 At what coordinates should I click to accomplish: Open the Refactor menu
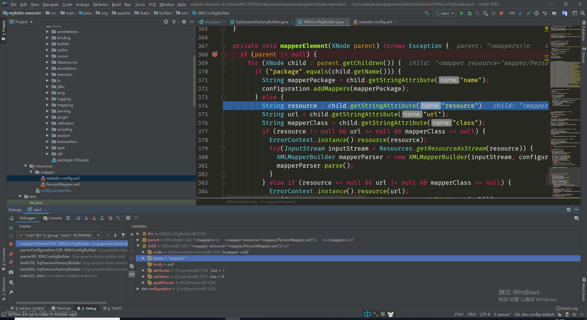(101, 4)
